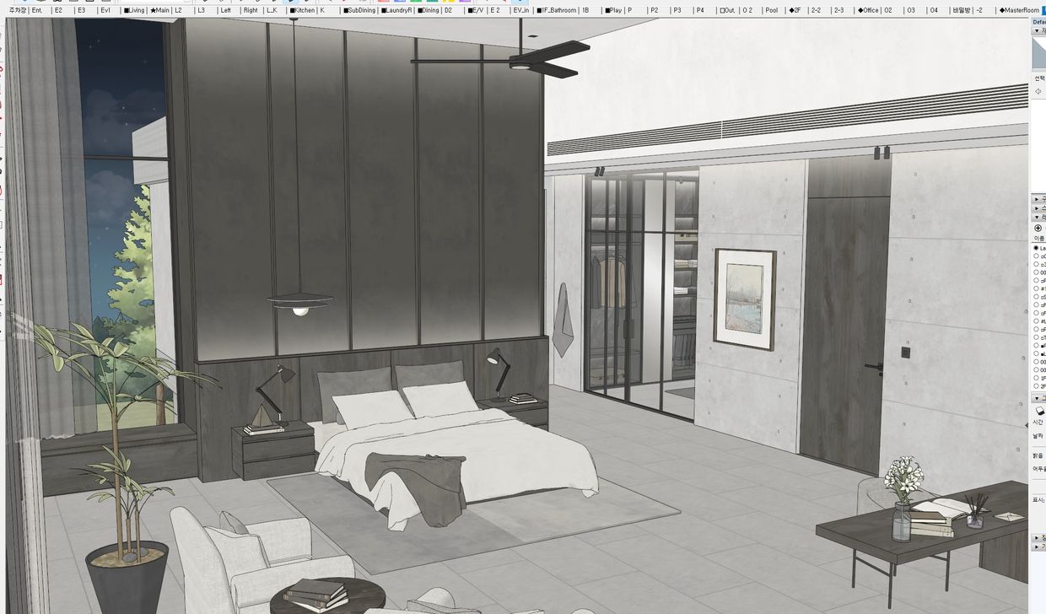Select the ◆Office scene tab
The height and width of the screenshot is (614, 1046).
[x=868, y=11]
